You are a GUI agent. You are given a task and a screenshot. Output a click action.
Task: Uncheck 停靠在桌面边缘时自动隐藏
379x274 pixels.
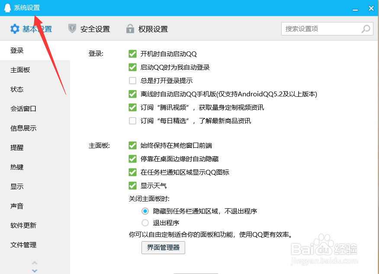click(x=132, y=159)
